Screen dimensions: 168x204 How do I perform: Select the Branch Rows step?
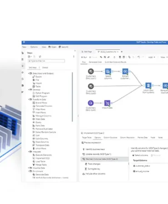[x=40, y=103]
